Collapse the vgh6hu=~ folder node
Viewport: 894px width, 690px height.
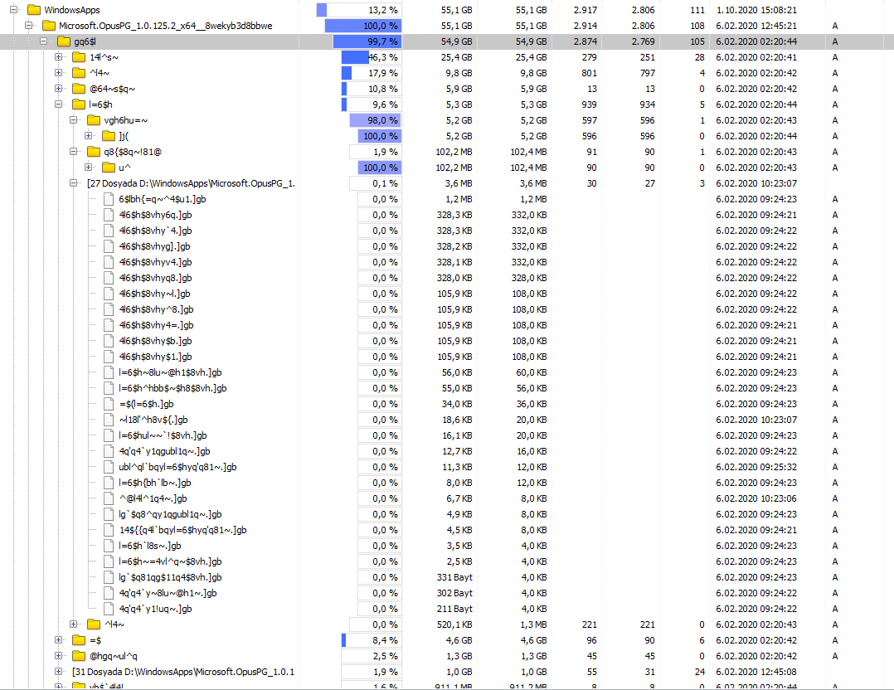pyautogui.click(x=73, y=119)
